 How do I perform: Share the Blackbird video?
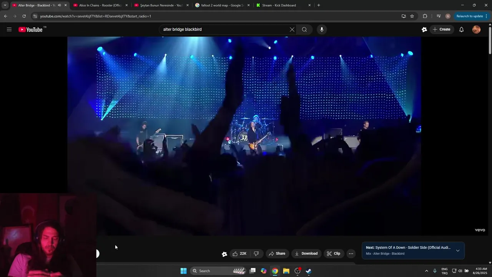(277, 254)
